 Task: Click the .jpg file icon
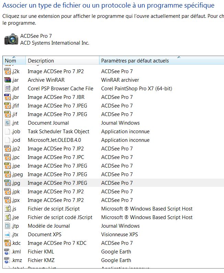[x=8, y=183]
